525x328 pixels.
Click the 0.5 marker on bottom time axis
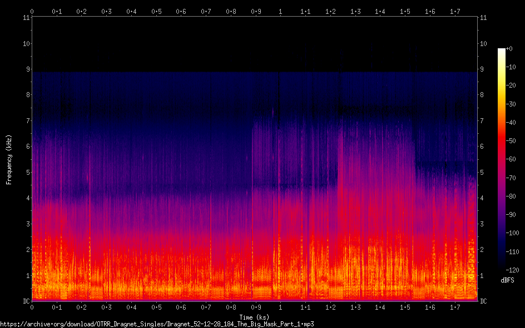[x=156, y=307]
